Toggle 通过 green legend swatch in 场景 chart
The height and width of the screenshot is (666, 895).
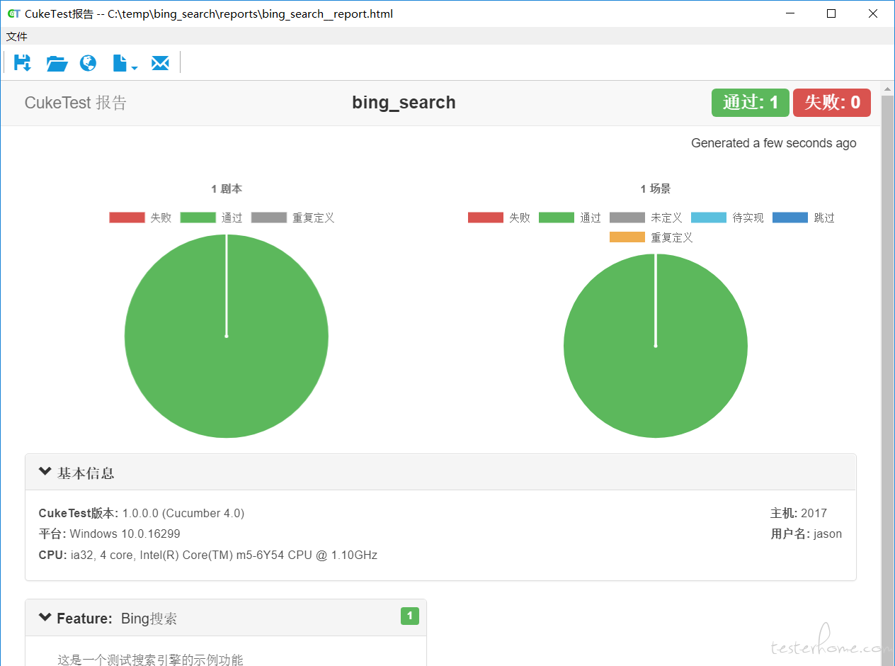point(557,218)
